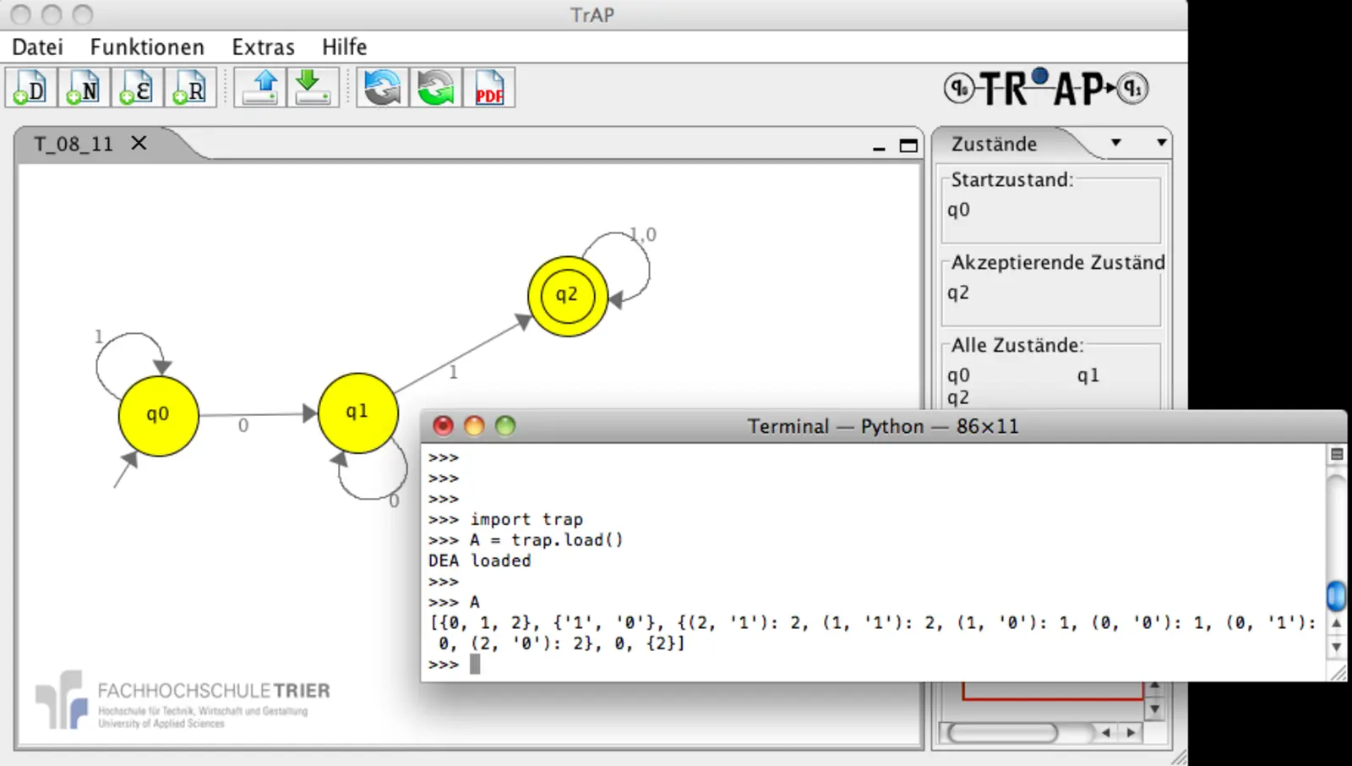
Task: Export the automaton as PDF
Action: tap(489, 88)
